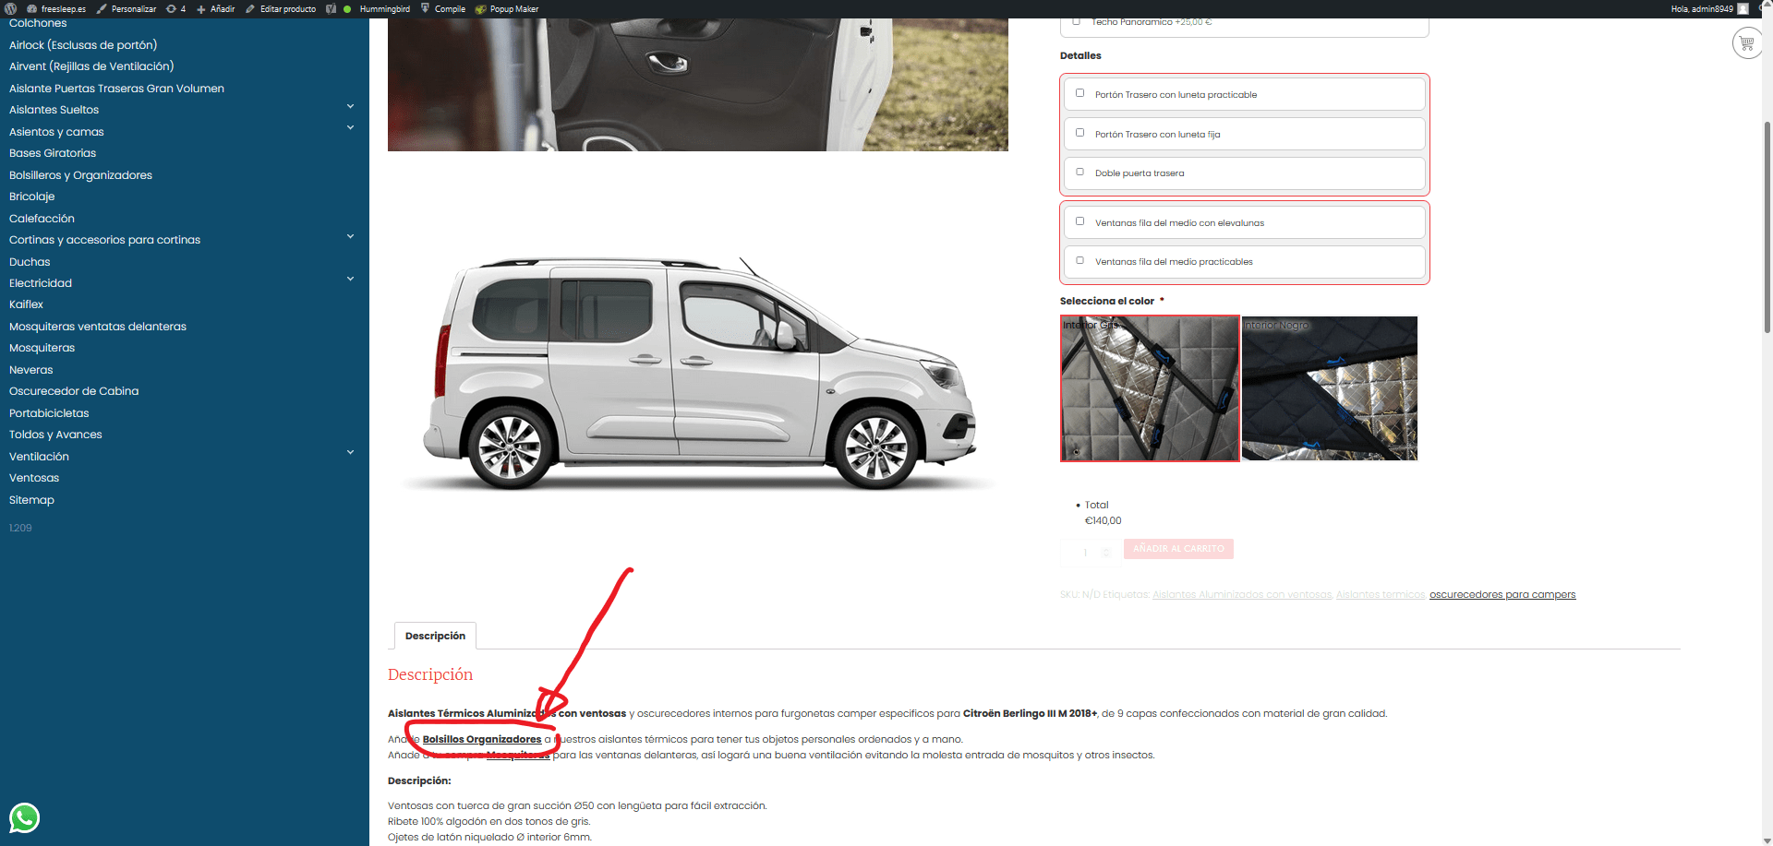Screen dimensions: 1773x846
Task: Open 'oscurecedores para campers' tag link
Action: click(x=1502, y=595)
